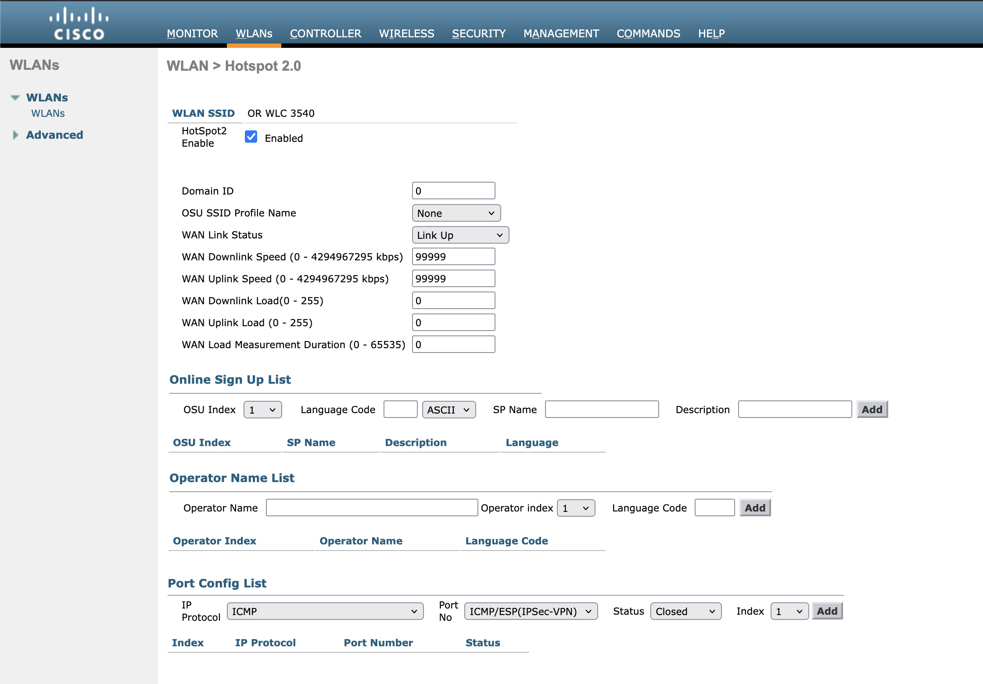Add entry to Operator Name List
The height and width of the screenshot is (684, 983).
coord(755,508)
